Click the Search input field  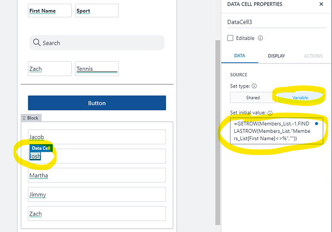(x=101, y=43)
